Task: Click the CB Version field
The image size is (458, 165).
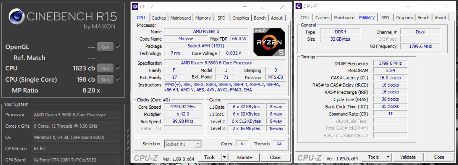Action: (x=76, y=149)
